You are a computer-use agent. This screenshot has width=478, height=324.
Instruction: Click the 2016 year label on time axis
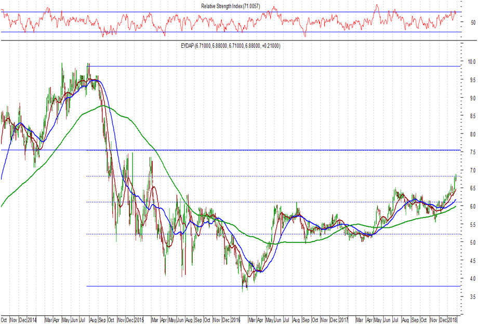pos(236,320)
